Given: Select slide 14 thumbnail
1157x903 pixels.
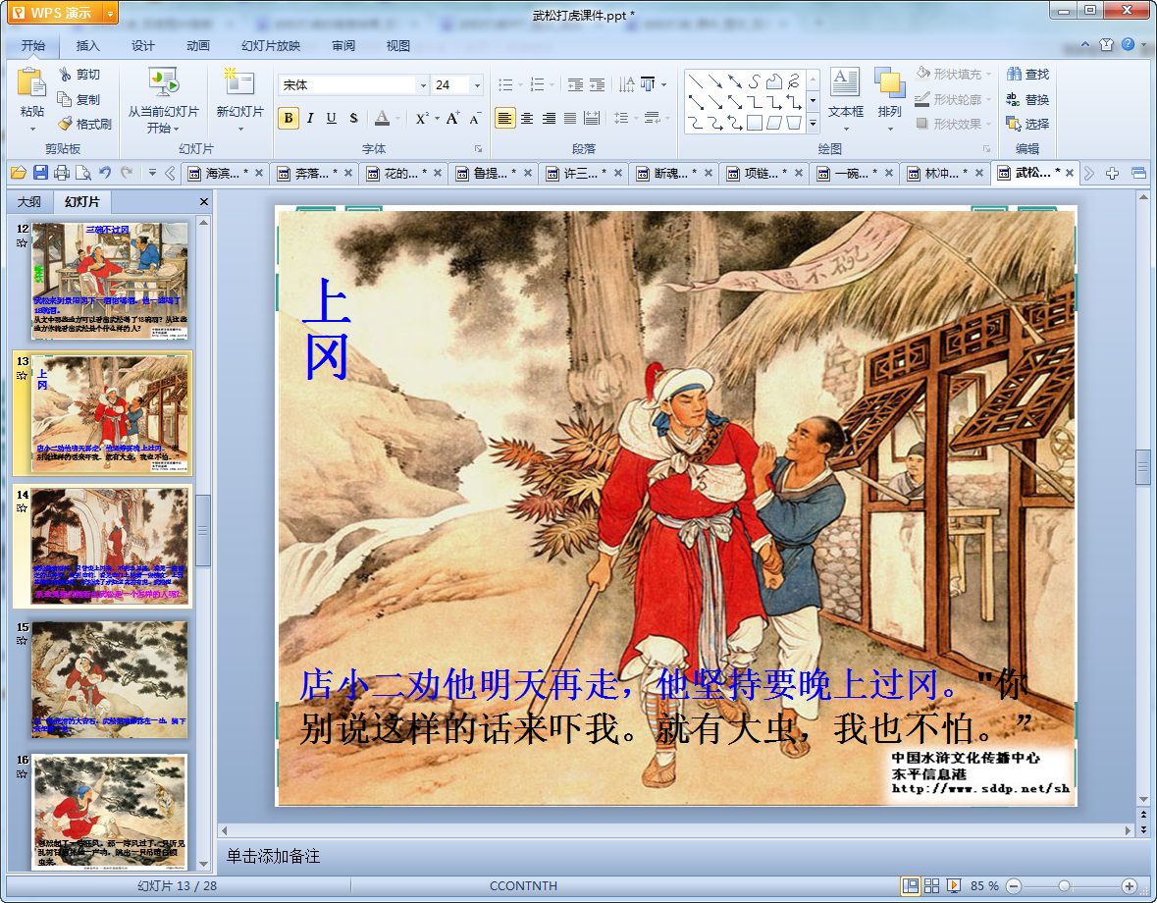Looking at the screenshot, I should tap(109, 546).
